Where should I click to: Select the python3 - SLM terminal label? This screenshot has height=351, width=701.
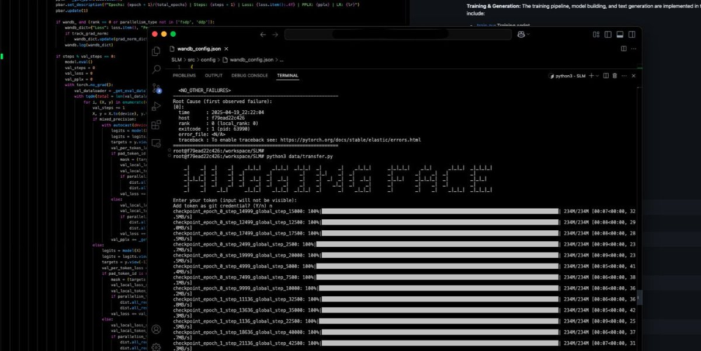coord(567,76)
